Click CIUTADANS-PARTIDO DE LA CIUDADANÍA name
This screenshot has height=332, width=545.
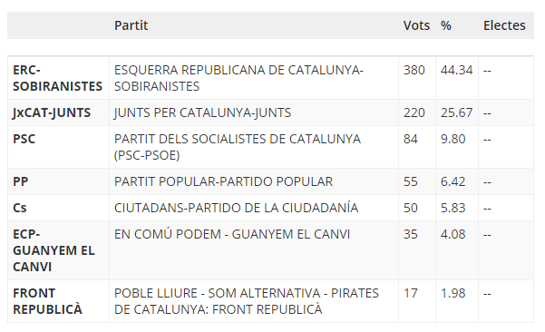pyautogui.click(x=237, y=208)
